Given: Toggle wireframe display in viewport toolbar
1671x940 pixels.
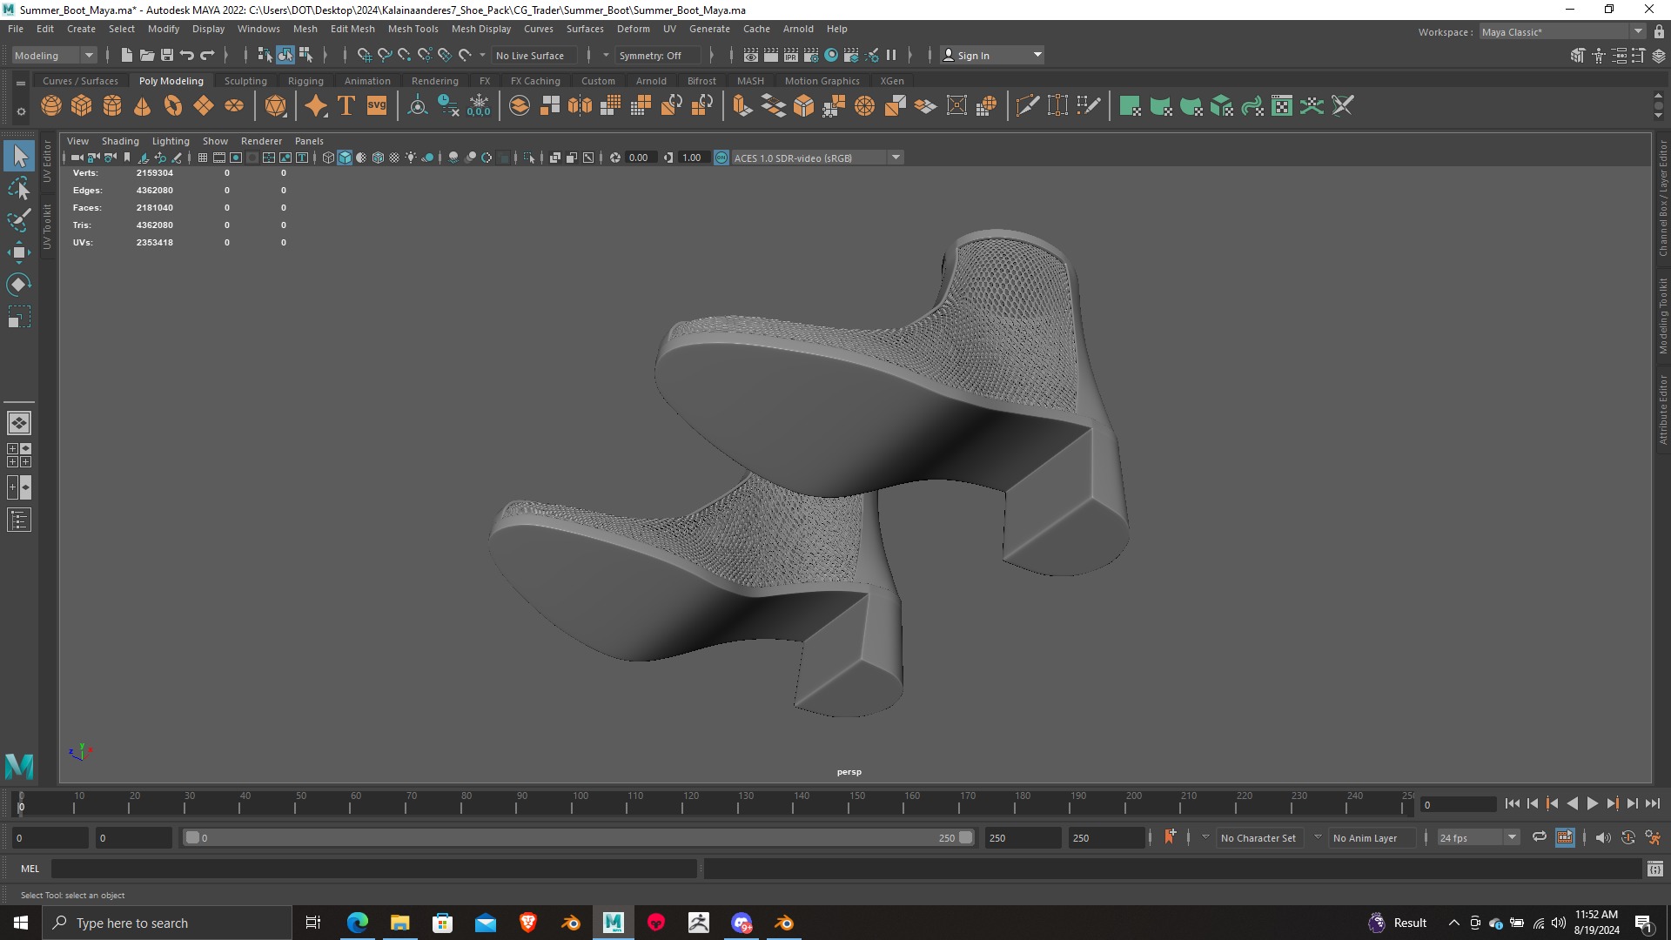Looking at the screenshot, I should 328,158.
